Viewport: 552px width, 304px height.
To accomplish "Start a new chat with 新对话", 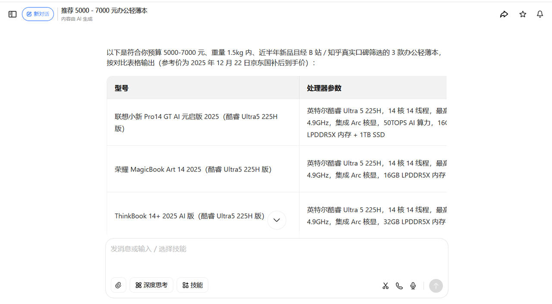I will (38, 14).
